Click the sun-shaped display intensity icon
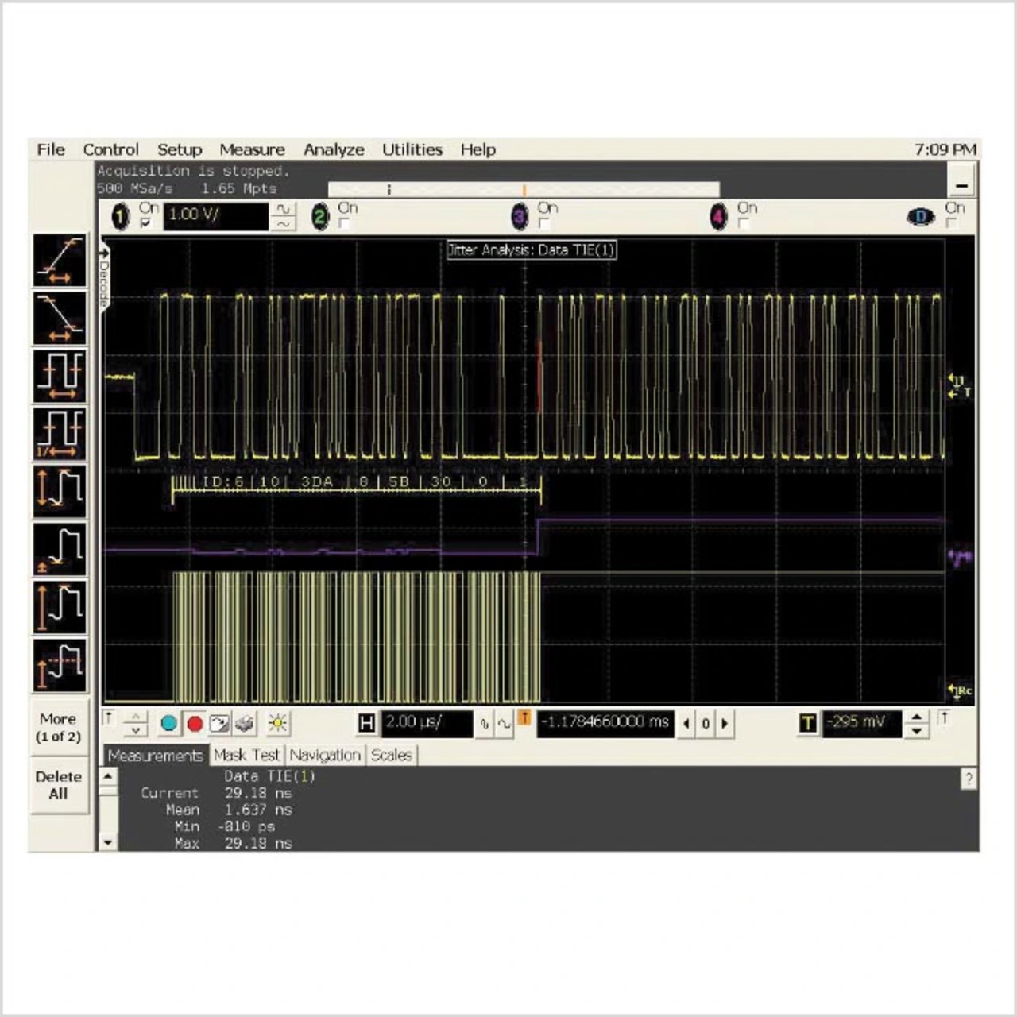Viewport: 1017px width, 1017px height. click(277, 723)
